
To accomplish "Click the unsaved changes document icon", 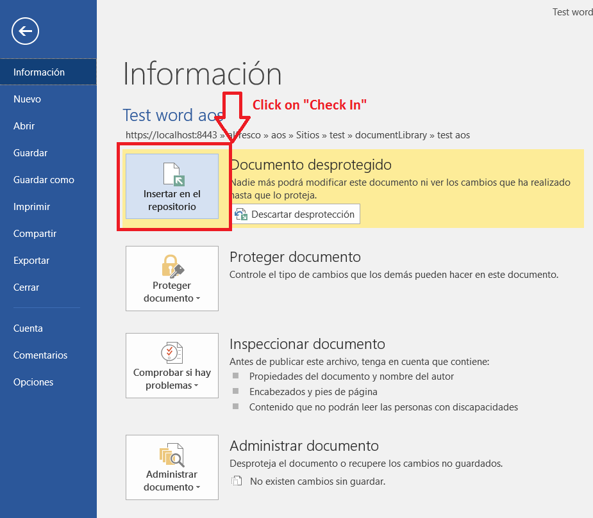I will tap(237, 481).
